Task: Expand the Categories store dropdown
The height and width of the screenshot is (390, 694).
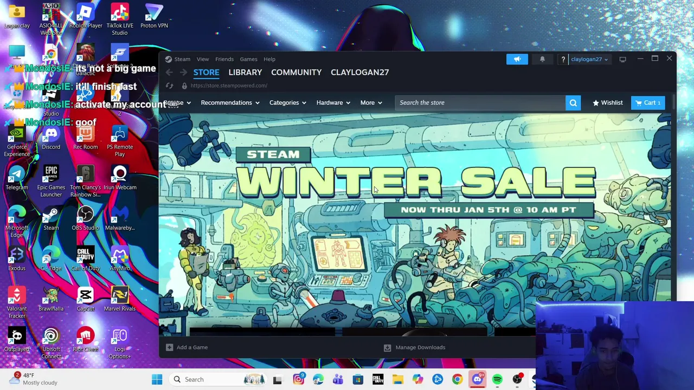Action: (287, 102)
